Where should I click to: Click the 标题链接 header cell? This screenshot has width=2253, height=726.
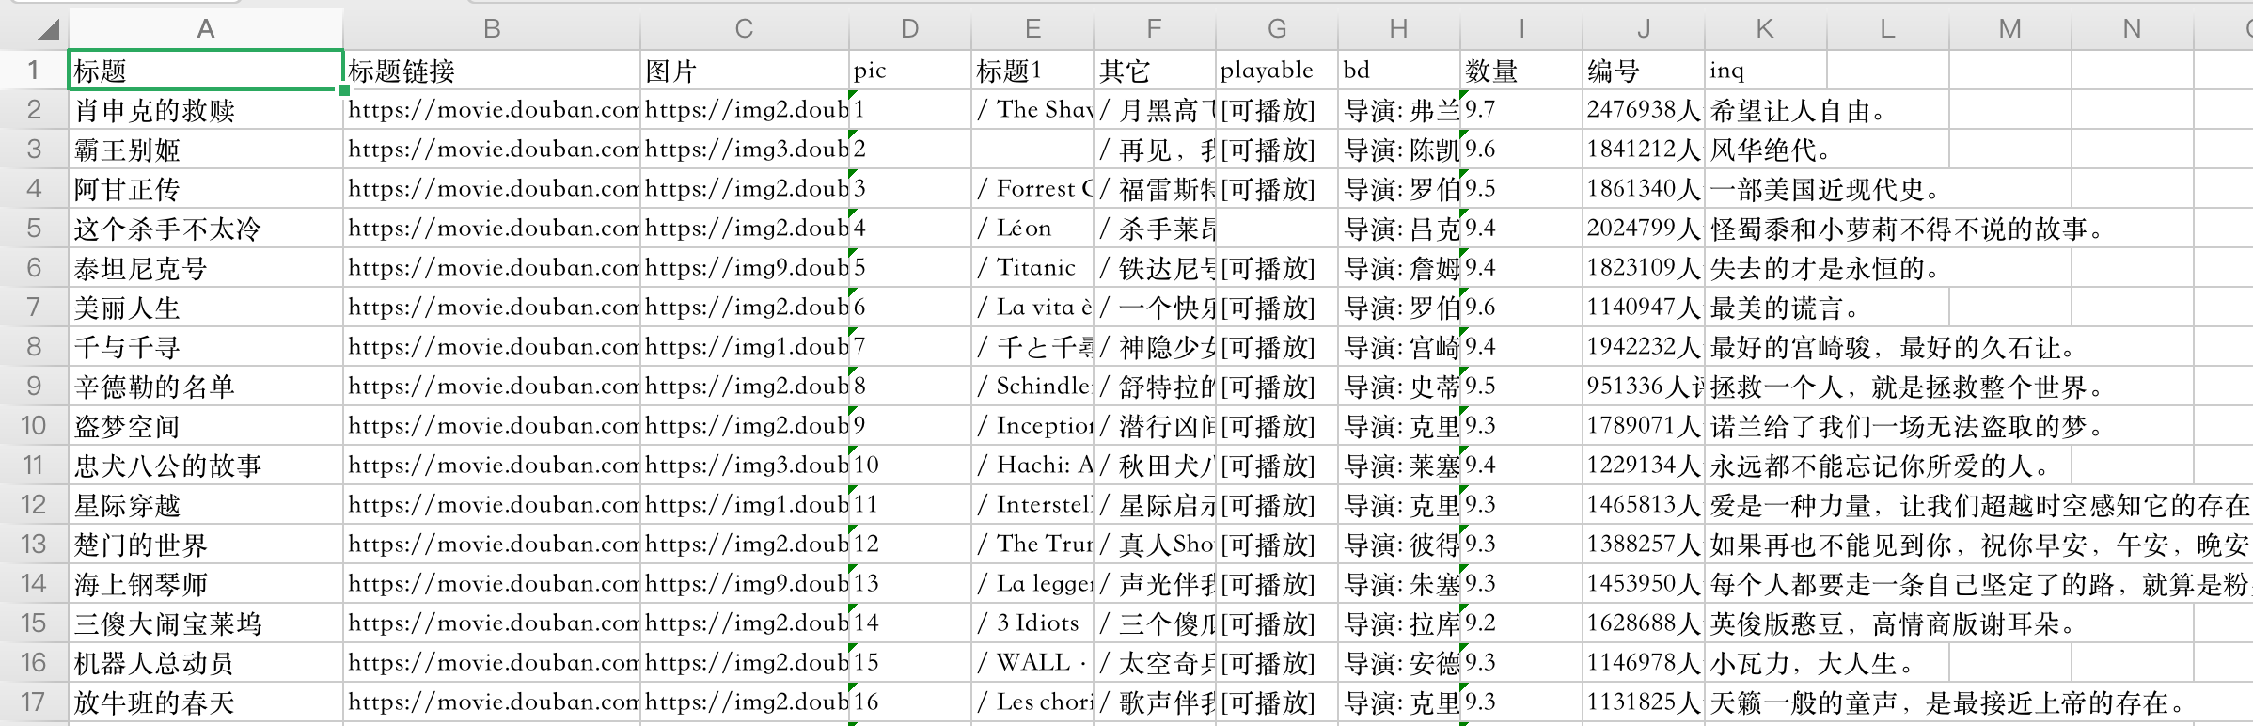(492, 71)
